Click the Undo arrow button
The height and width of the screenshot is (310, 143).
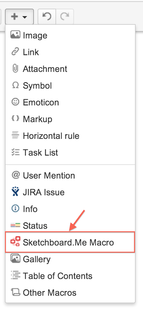coord(47,17)
